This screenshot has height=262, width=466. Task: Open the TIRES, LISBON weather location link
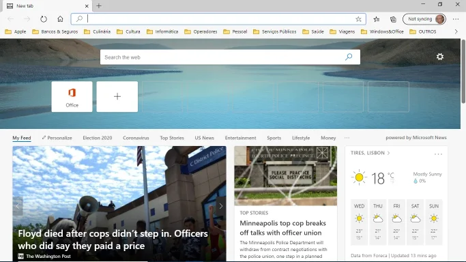pos(370,153)
